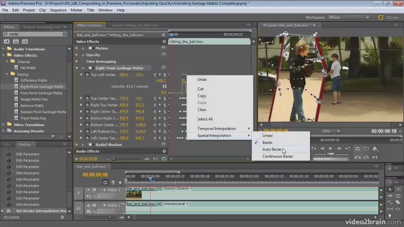The width and height of the screenshot is (404, 227).
Task: Step back one frame in program monitor
Action: (322, 149)
